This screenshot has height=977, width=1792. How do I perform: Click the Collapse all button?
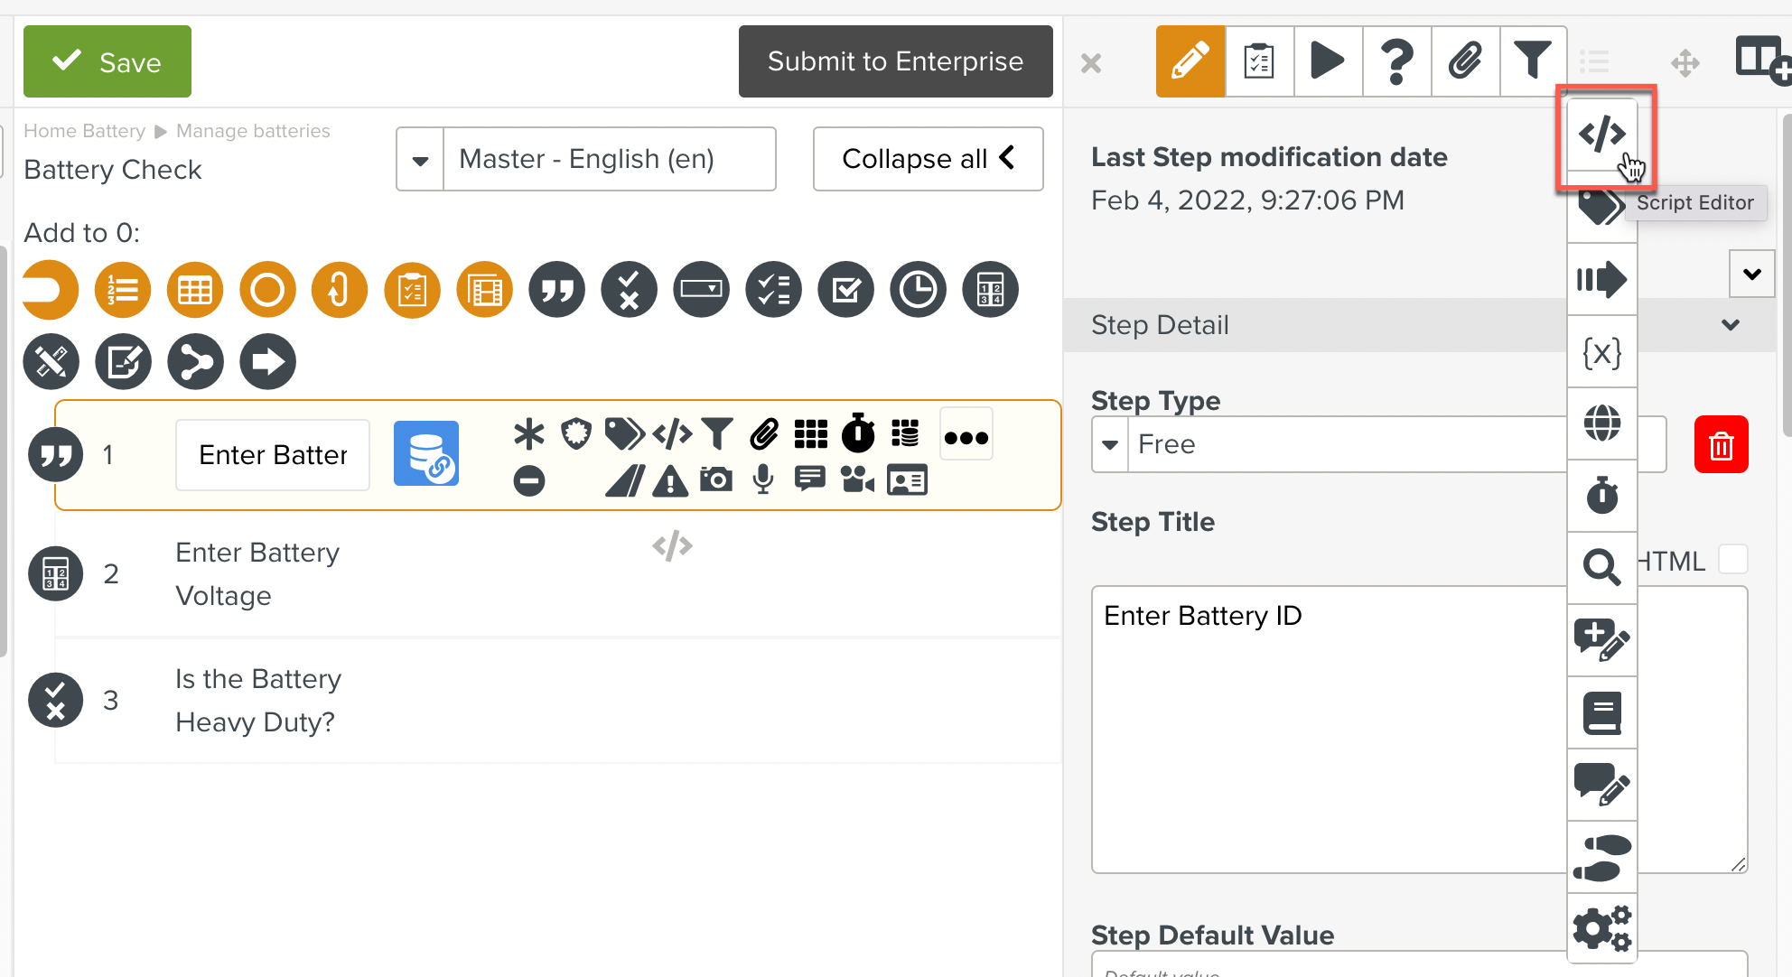pyautogui.click(x=928, y=159)
